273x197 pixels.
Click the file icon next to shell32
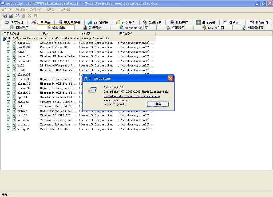click(x=14, y=102)
